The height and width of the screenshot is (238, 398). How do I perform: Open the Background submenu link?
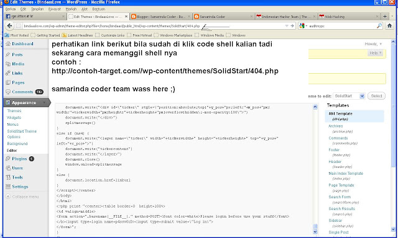point(17,144)
